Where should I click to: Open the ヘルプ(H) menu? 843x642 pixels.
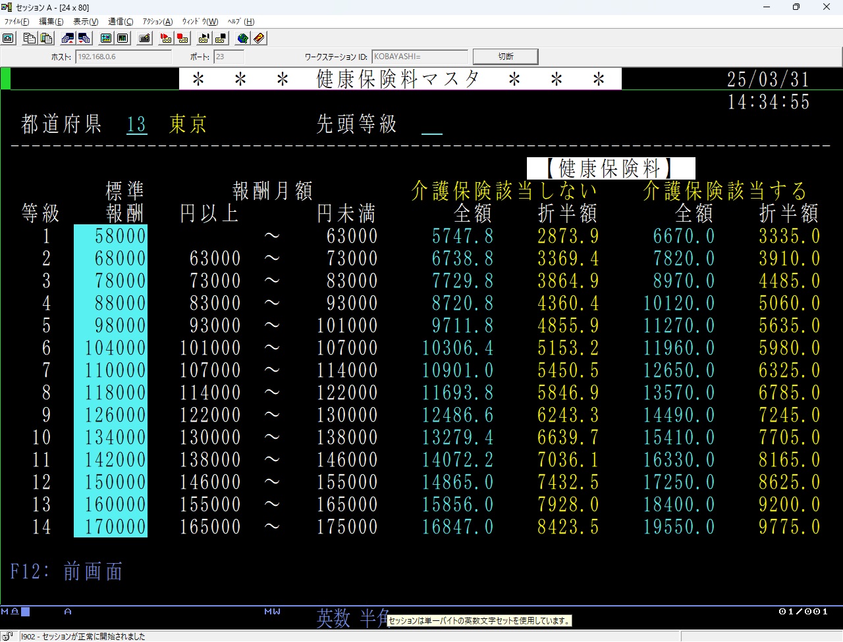pyautogui.click(x=241, y=22)
